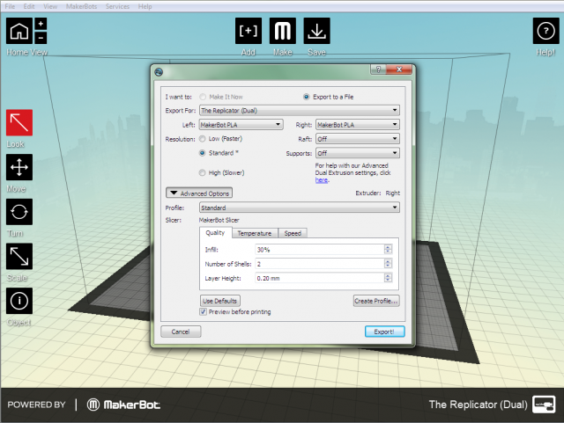The height and width of the screenshot is (423, 564).
Task: Open the Object info tool
Action: coord(19,301)
